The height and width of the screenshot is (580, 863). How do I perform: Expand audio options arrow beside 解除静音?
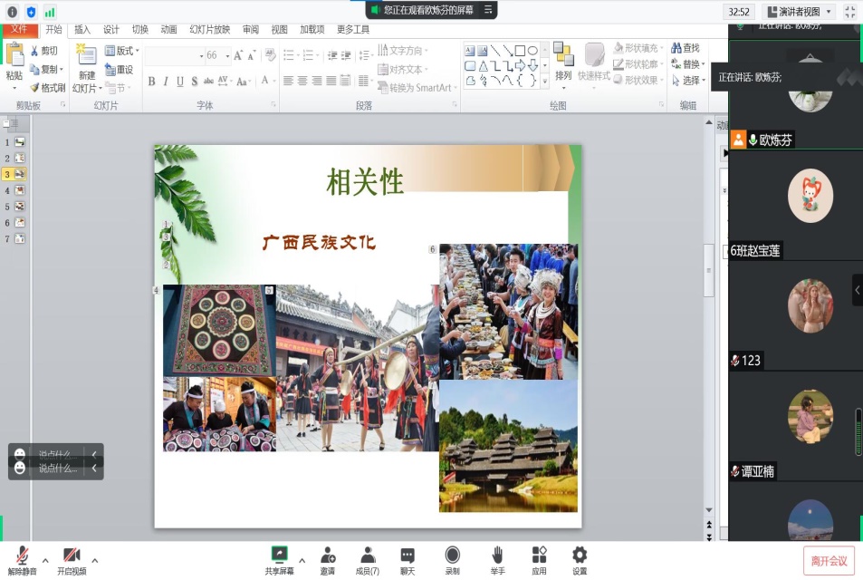(45, 560)
